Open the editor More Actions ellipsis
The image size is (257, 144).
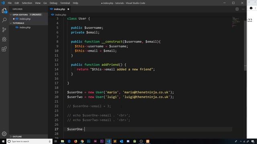pos(243,9)
